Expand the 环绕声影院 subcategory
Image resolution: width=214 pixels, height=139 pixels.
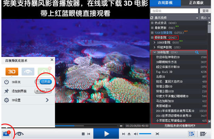(154, 47)
